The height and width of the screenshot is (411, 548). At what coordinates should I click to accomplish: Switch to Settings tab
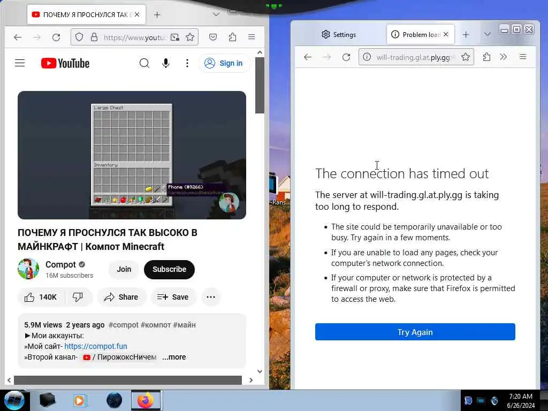pos(338,35)
